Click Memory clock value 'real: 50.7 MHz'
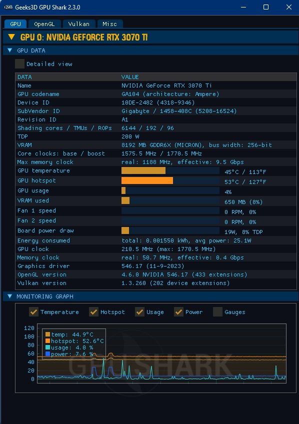The image size is (299, 424). 146,257
